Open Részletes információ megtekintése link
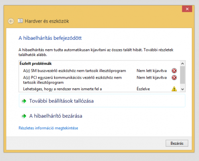The image size is (199, 161). (x=48, y=128)
